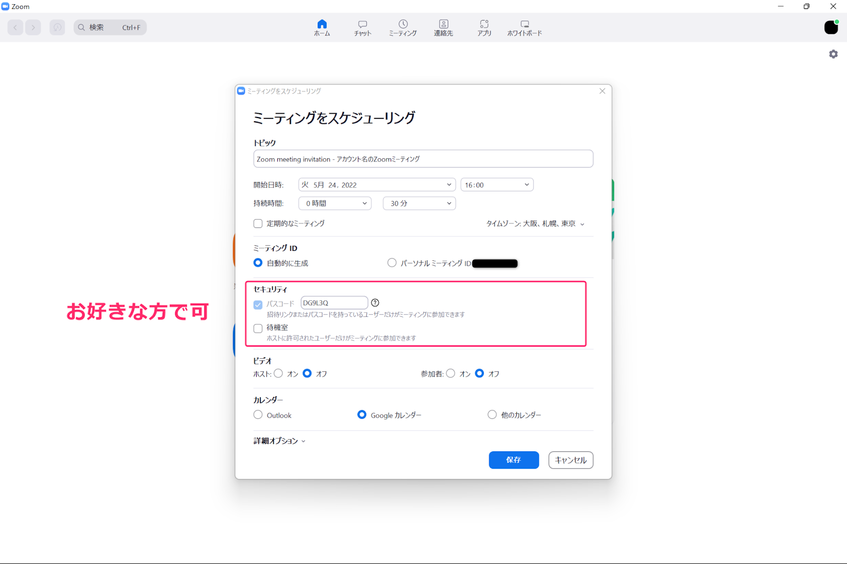Close the schedule meeting dialog
Image resolution: width=847 pixels, height=564 pixels.
602,91
